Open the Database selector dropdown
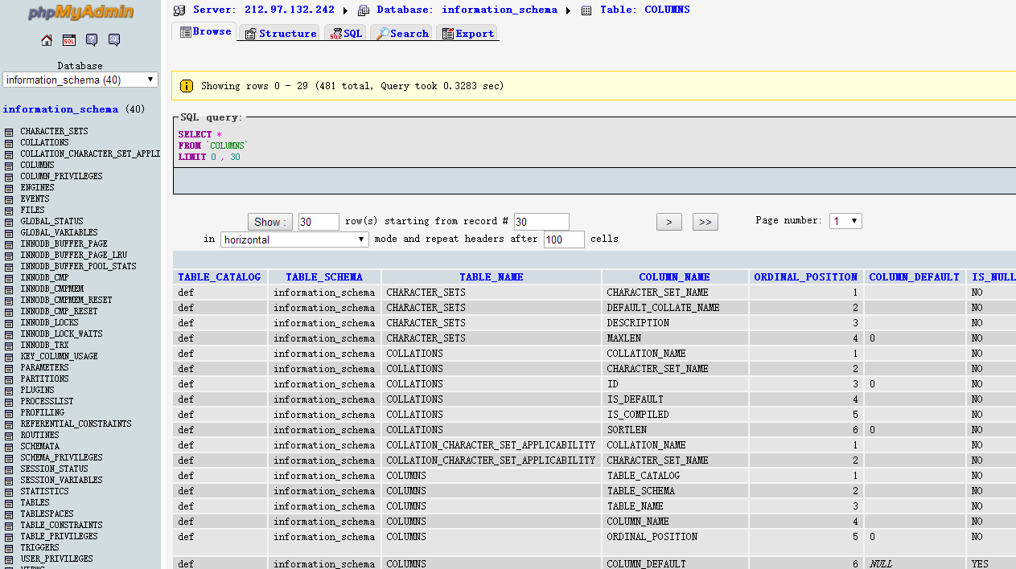The image size is (1016, 569). (80, 80)
